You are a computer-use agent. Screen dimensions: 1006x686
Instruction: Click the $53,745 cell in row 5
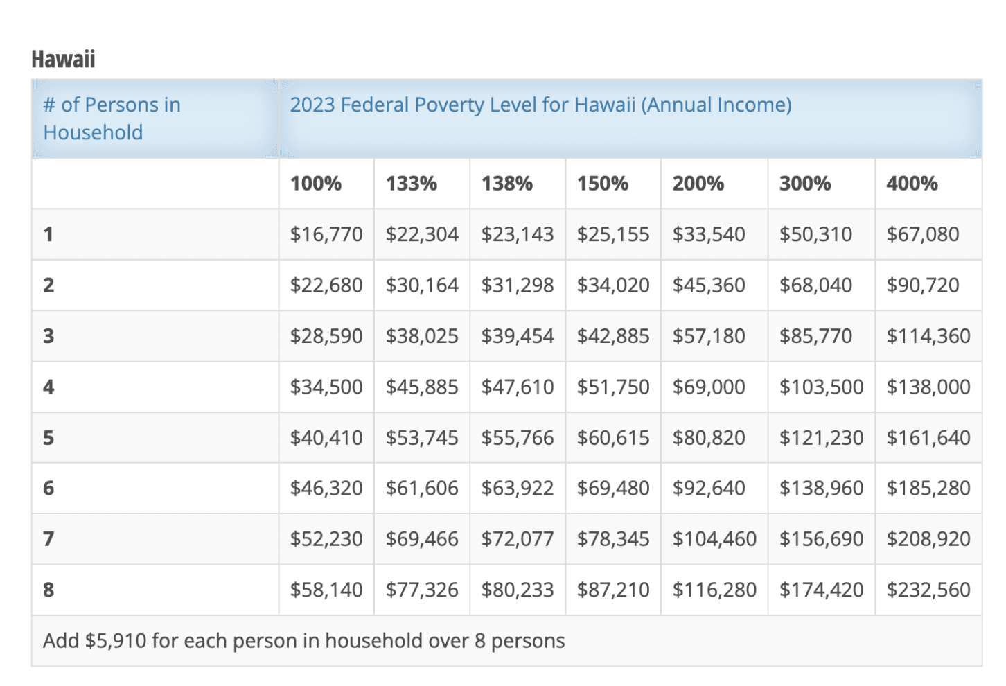(x=422, y=438)
